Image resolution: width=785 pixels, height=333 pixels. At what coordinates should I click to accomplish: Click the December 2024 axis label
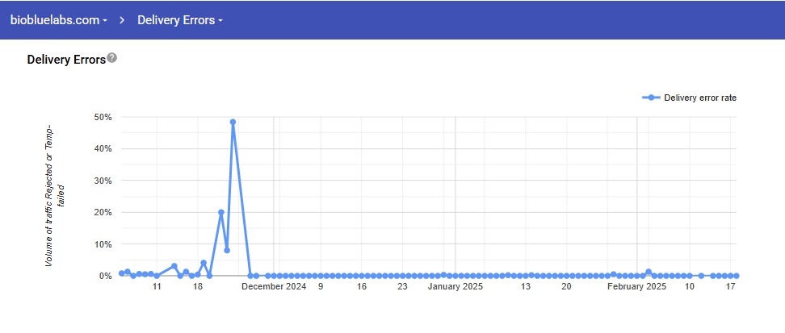point(275,286)
